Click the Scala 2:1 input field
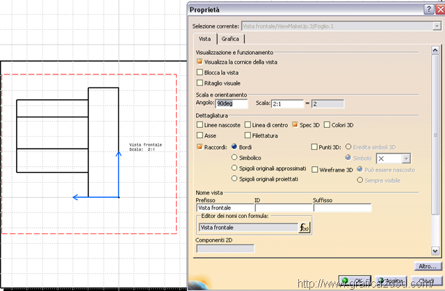The height and width of the screenshot is (291, 445). pyautogui.click(x=288, y=103)
